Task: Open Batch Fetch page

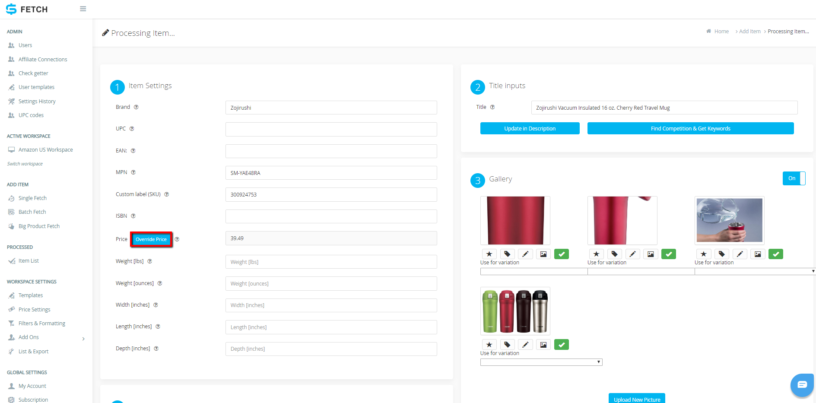Action: (x=32, y=212)
